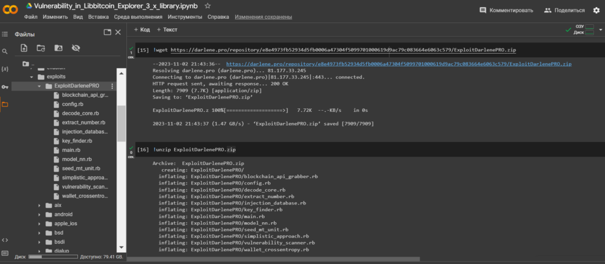This screenshot has height=264, width=605.
Task: Toggle hidden files visibility icon
Action: coord(76,48)
